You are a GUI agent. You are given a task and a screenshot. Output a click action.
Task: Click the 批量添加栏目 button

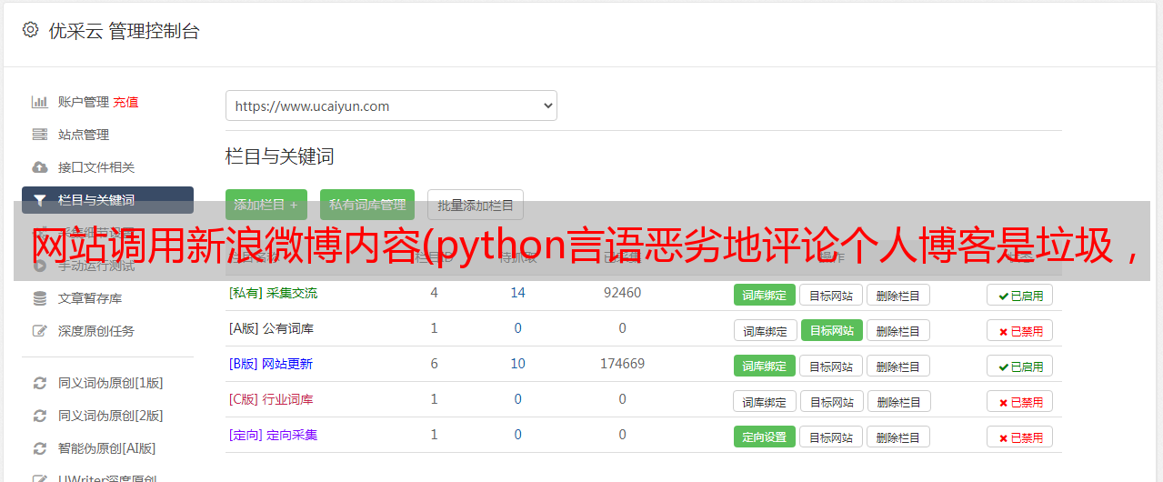pyautogui.click(x=476, y=205)
